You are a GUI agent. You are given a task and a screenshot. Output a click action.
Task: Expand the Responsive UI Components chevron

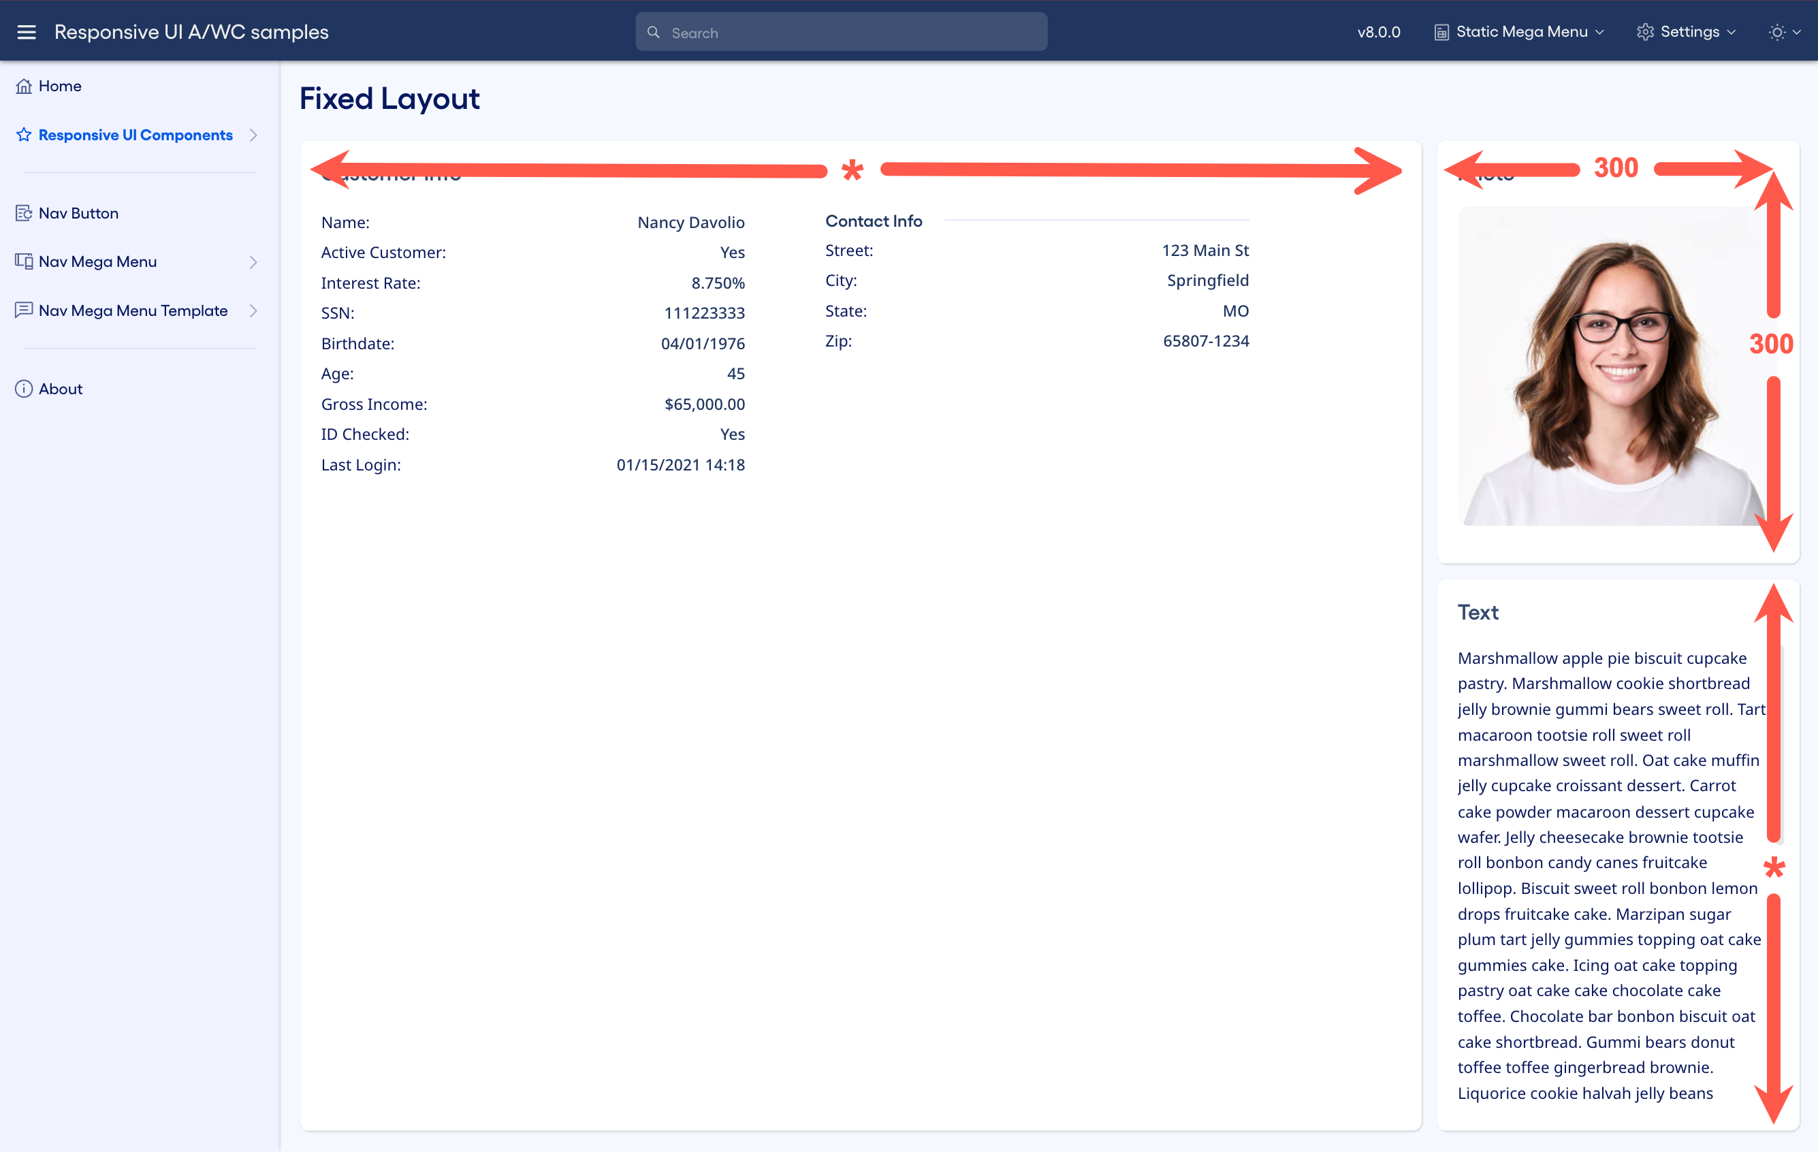tap(255, 134)
